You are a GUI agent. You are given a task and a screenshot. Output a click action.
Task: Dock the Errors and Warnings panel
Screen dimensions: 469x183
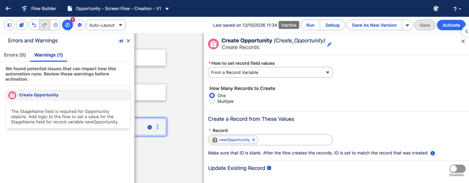tap(120, 41)
